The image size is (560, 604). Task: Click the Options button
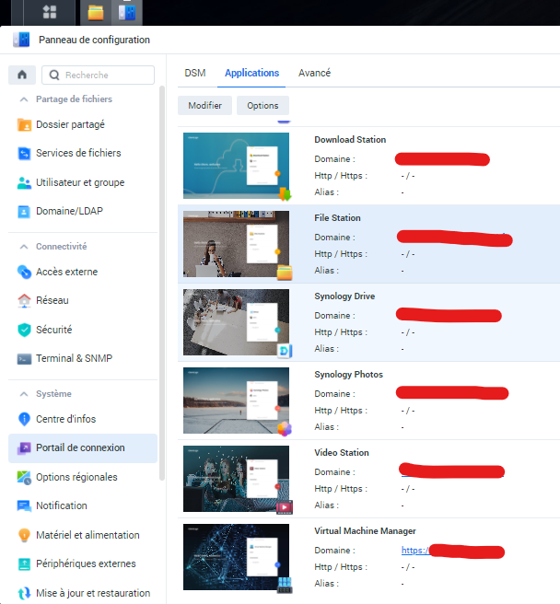262,106
